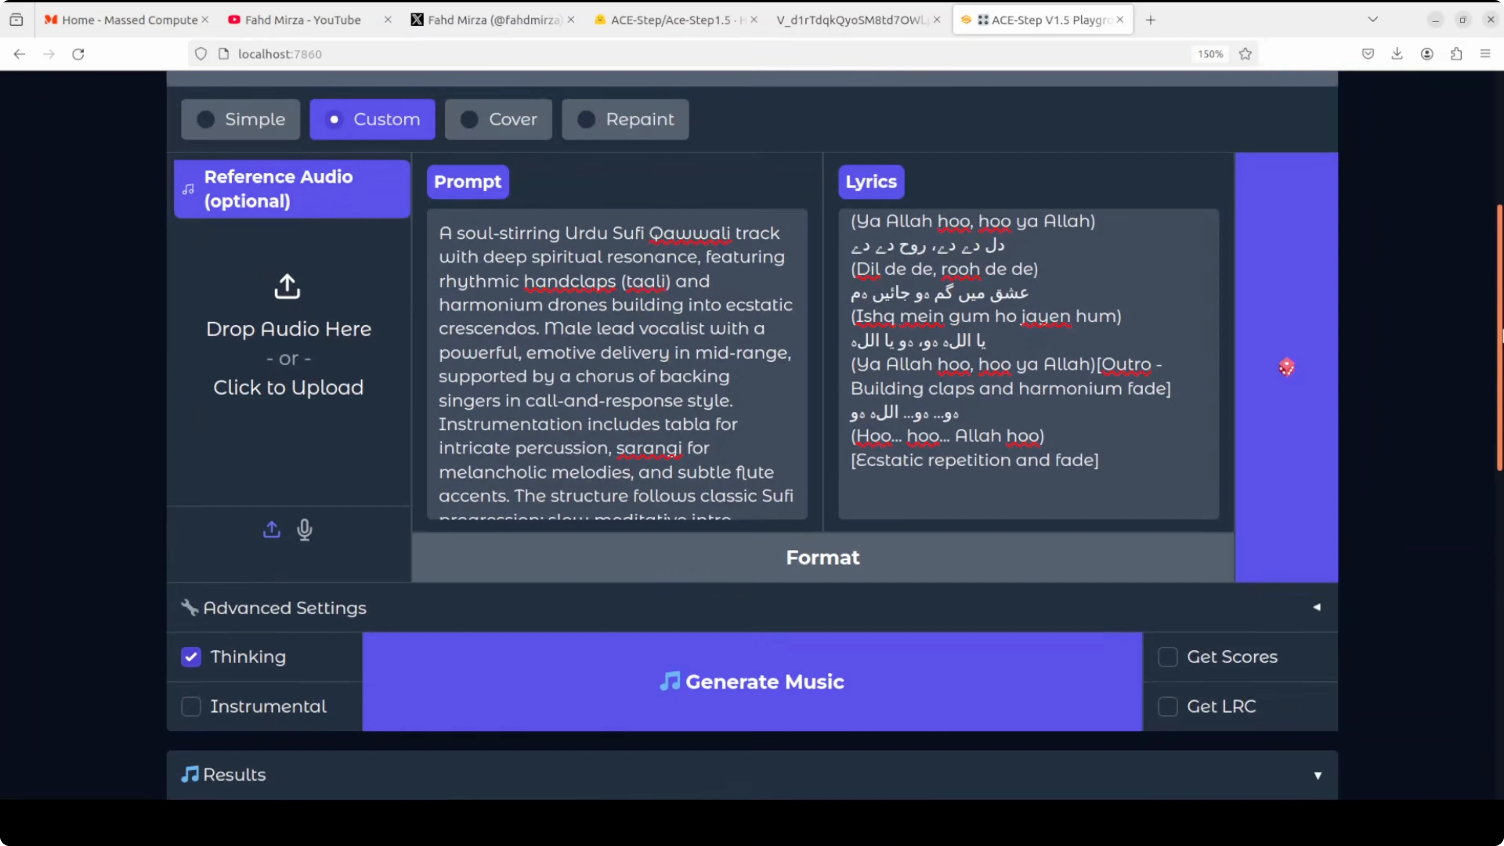The image size is (1504, 846).
Task: Disable the Thinking checkbox
Action: pyautogui.click(x=191, y=657)
